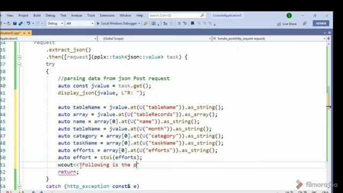Viewport: 343px width, 193px height.
Task: Open the active documents list dropdown arrow
Action: click(x=325, y=33)
